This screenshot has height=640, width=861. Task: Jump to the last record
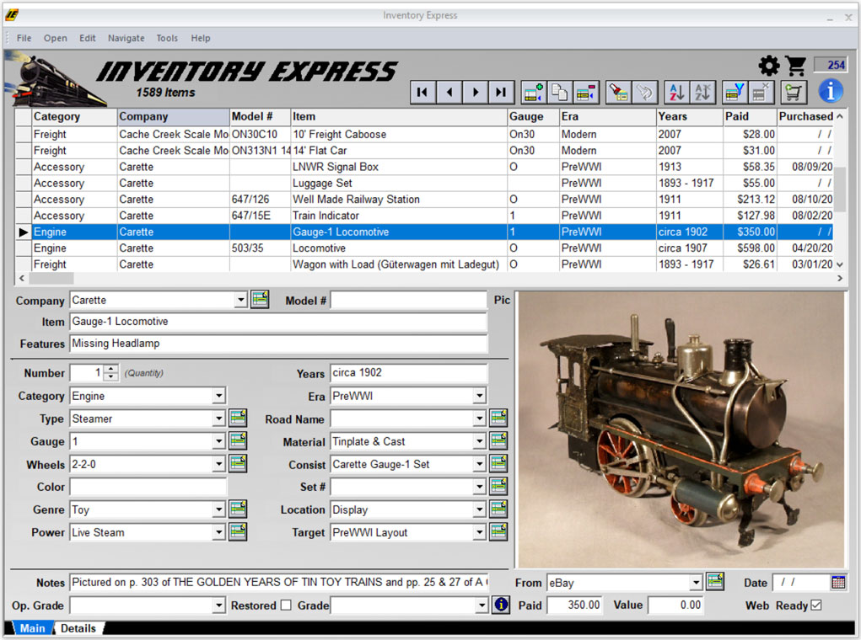[x=501, y=93]
